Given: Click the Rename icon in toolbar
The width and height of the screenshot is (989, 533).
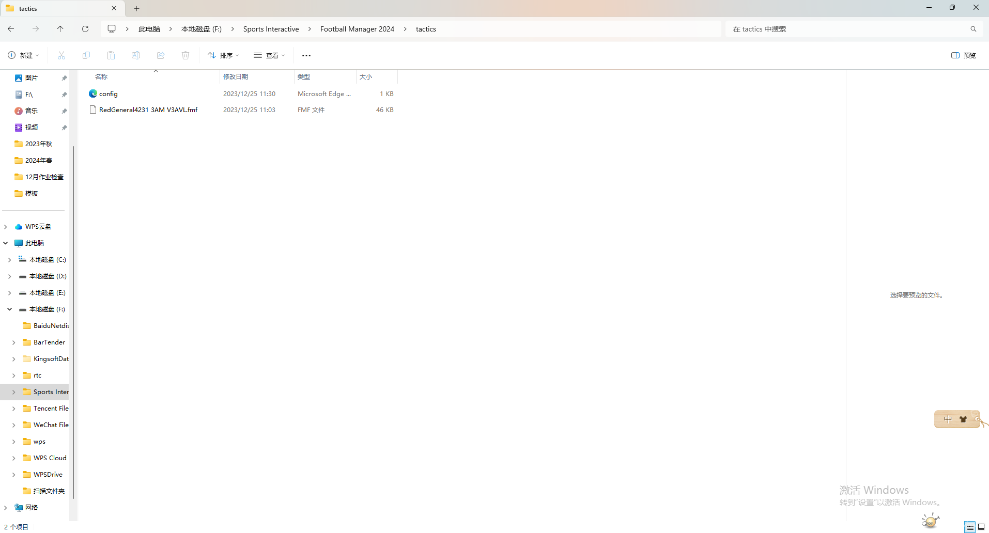Looking at the screenshot, I should (x=136, y=55).
